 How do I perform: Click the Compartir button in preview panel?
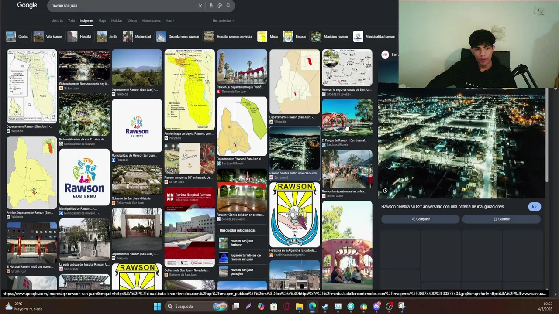pyautogui.click(x=421, y=219)
